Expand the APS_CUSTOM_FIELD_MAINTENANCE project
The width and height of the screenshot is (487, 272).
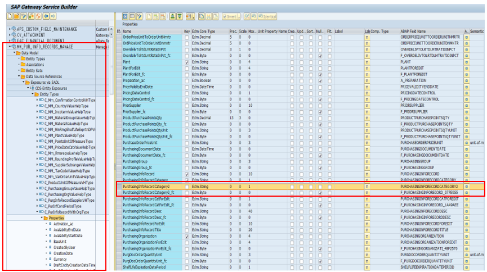(x=10, y=29)
